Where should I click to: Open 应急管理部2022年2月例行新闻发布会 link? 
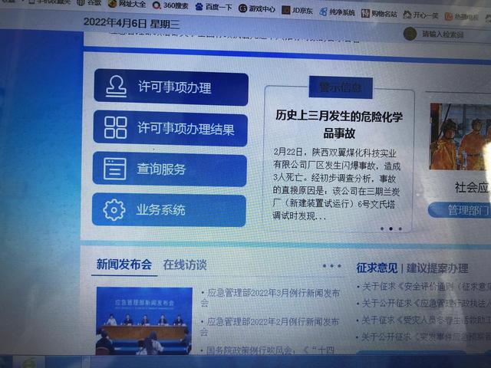coord(270,327)
